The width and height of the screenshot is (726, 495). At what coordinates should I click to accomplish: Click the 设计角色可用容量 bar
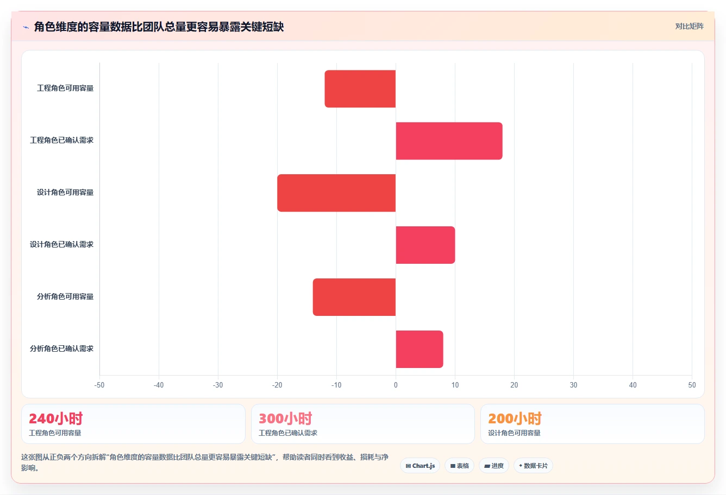[336, 193]
